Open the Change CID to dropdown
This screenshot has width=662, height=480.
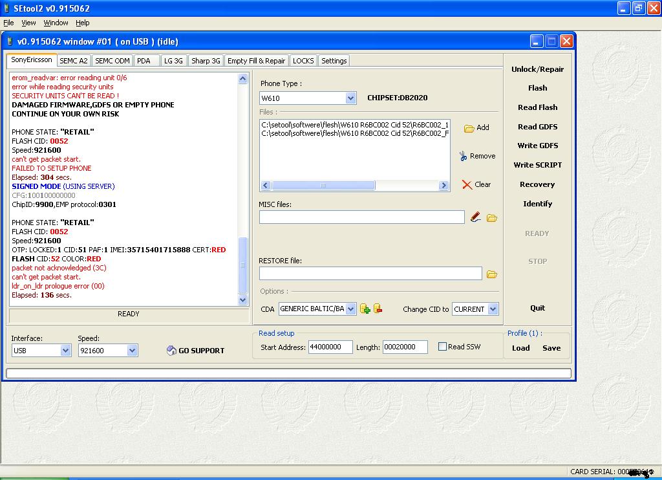[493, 309]
